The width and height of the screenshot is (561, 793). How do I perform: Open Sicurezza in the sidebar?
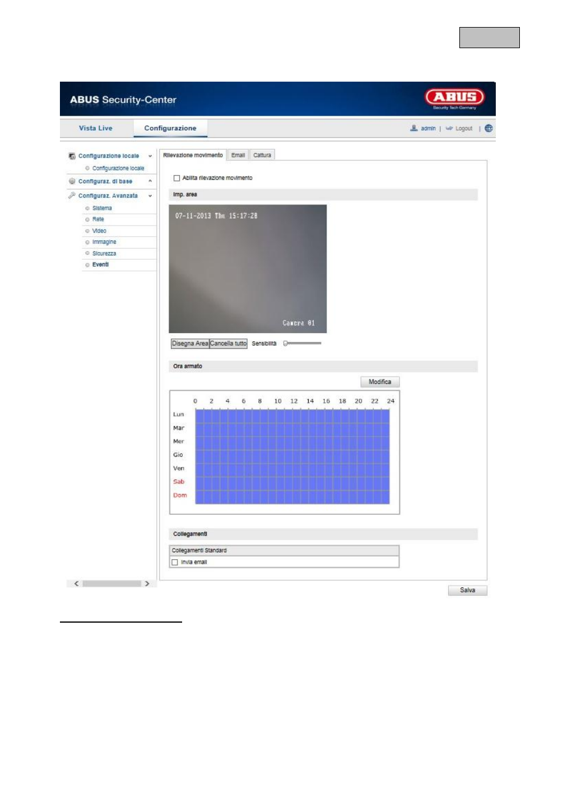104,254
